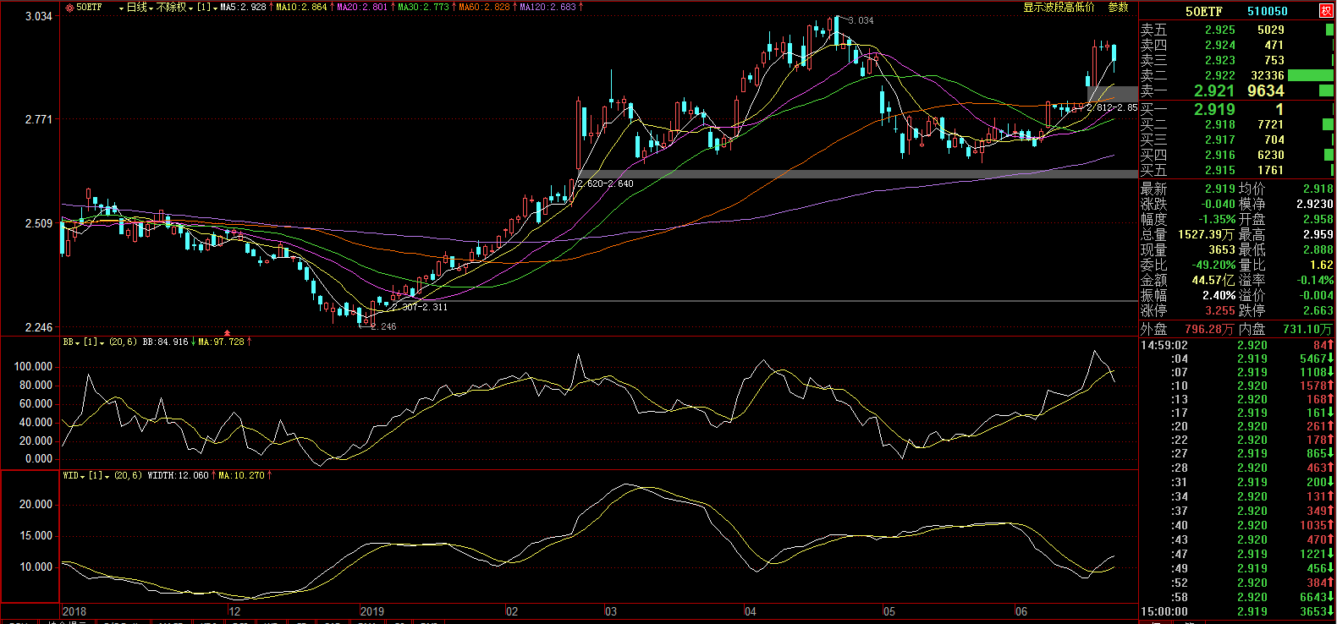This screenshot has height=624, width=1337.
Task: Click sell-two volume 32336
Action: point(1268,75)
